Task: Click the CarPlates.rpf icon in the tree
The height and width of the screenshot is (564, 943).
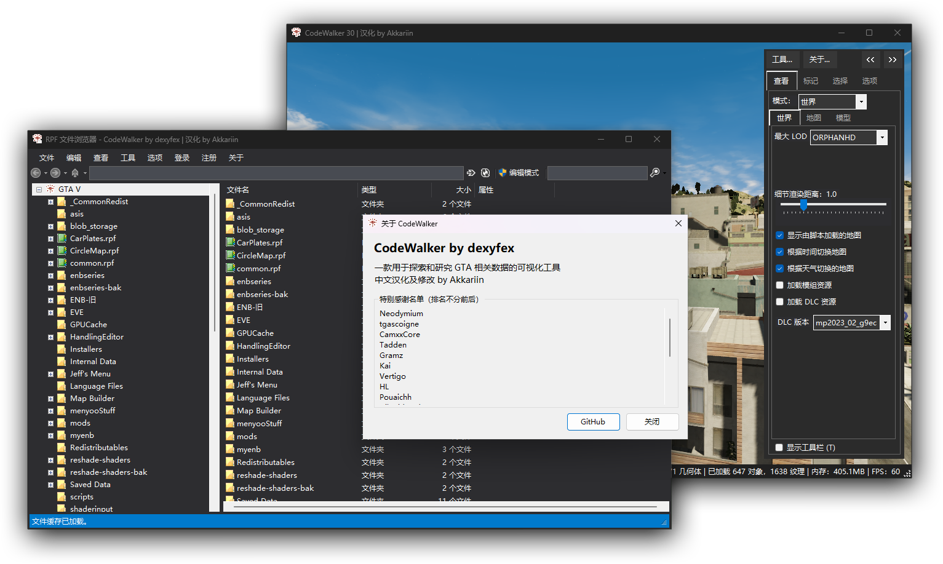Action: (x=62, y=238)
